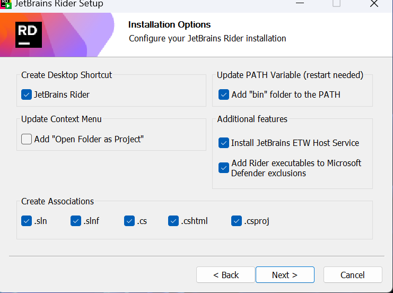The height and width of the screenshot is (293, 393).
Task: Click the Rider RD logo in header
Action: [x=29, y=35]
